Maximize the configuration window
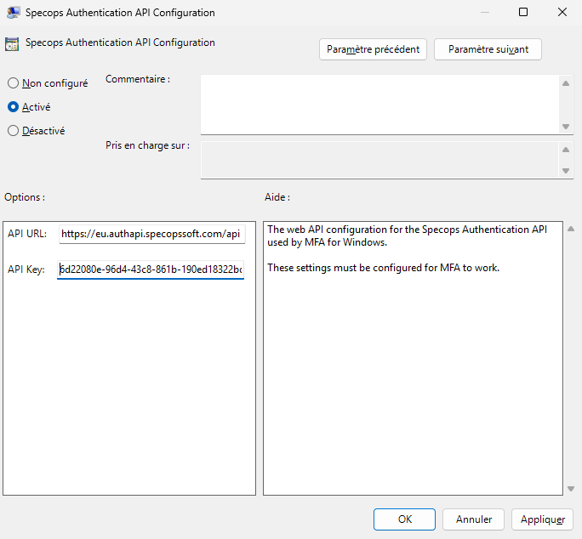 523,12
